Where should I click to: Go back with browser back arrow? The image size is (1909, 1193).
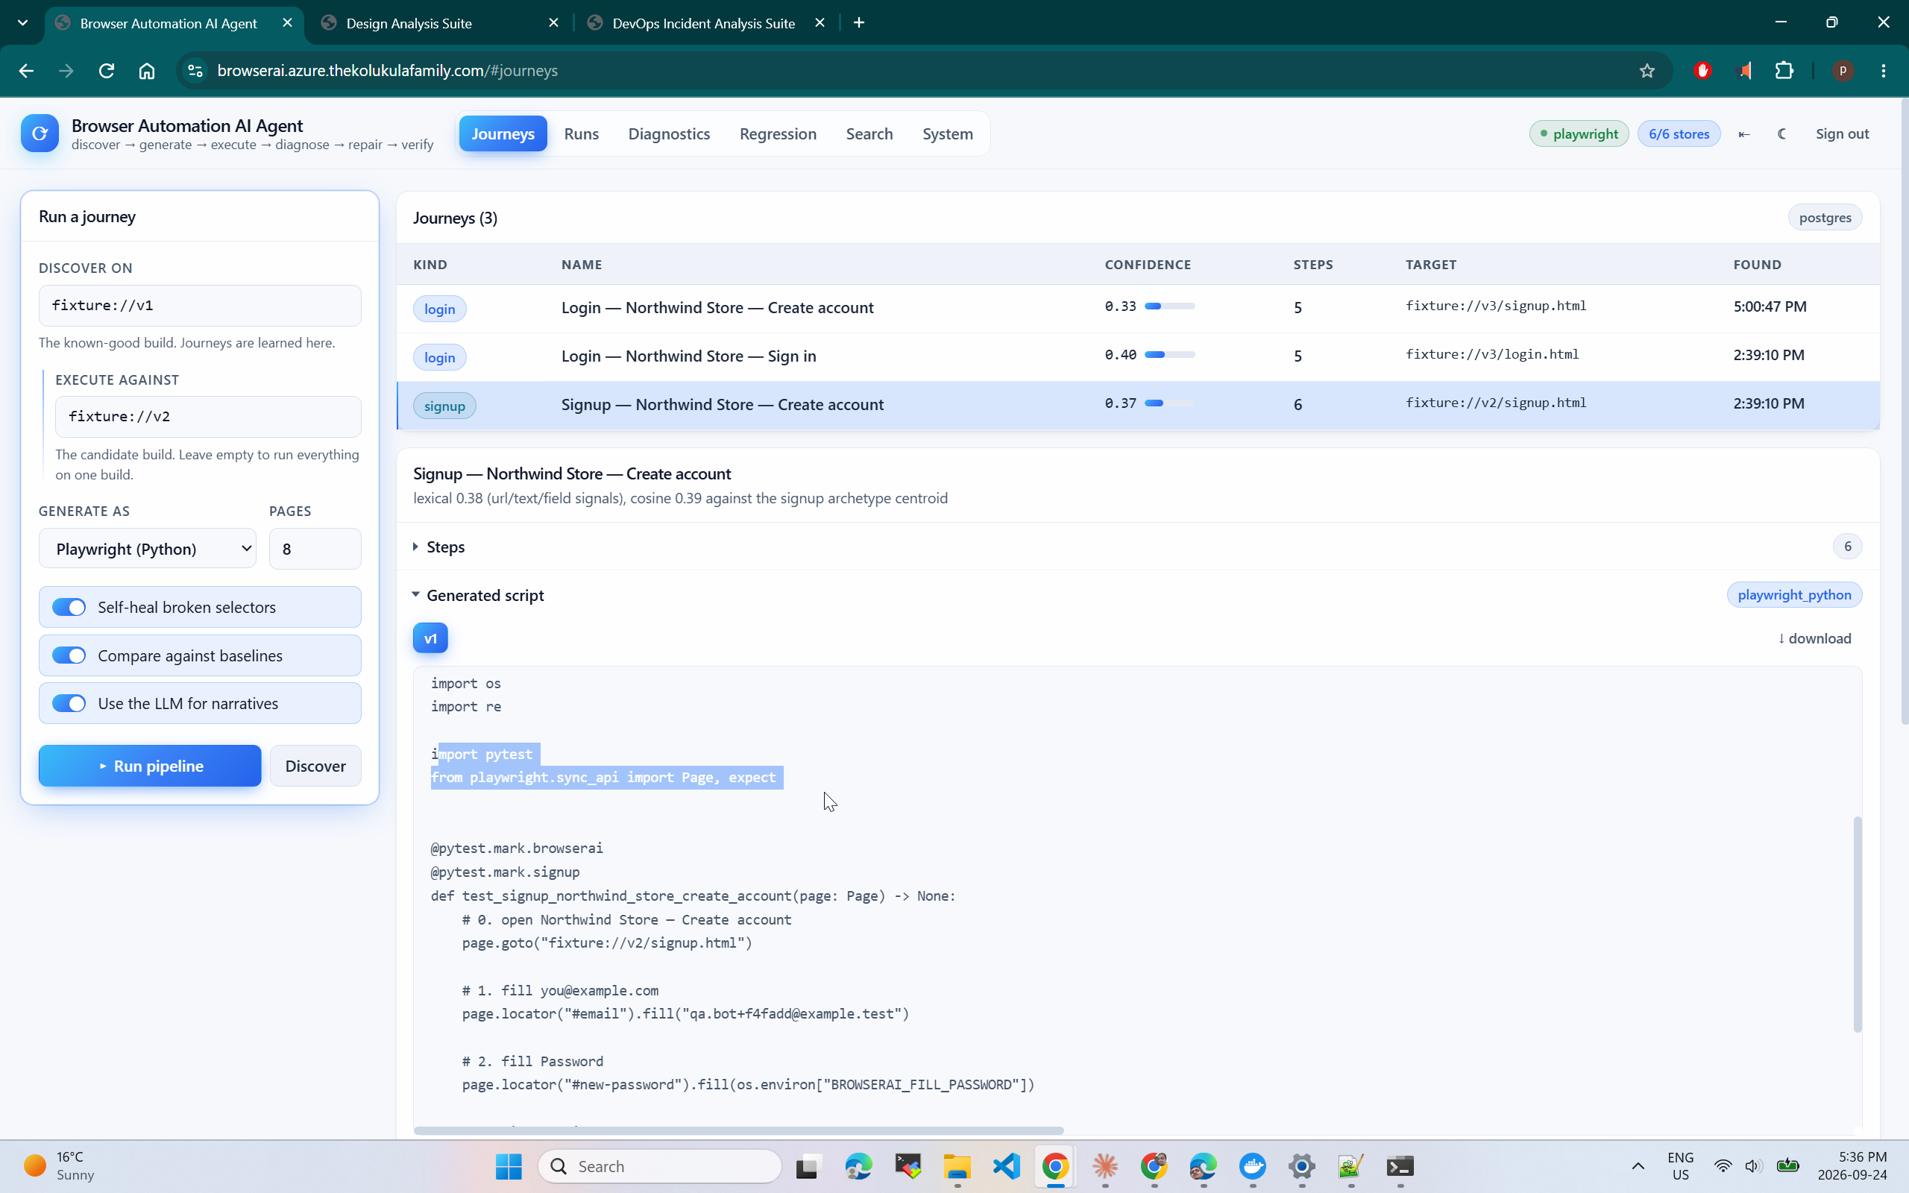[25, 70]
